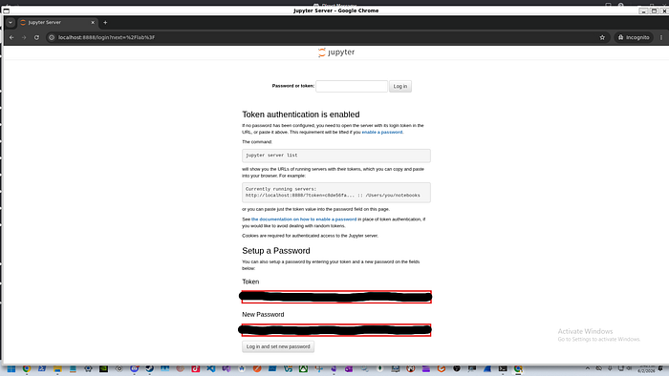Viewport: 669px width, 376px height.
Task: Open NVIDIA app from the taskbar
Action: (x=103, y=369)
